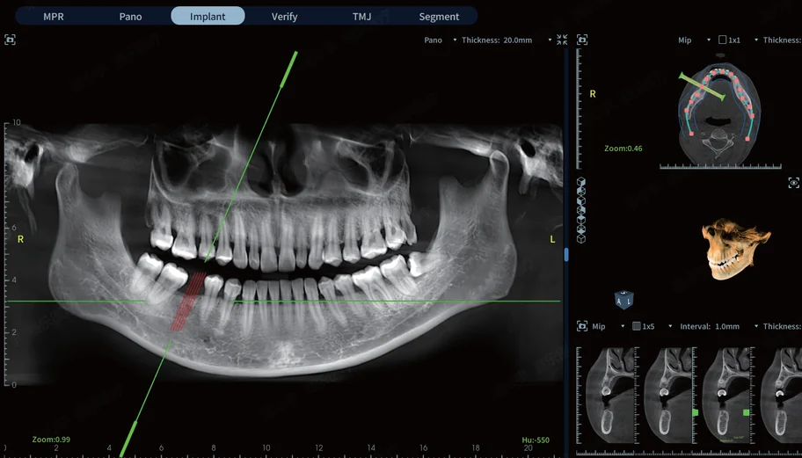Click the Interval: 1.0mm value
The width and height of the screenshot is (802, 458).
(710, 326)
